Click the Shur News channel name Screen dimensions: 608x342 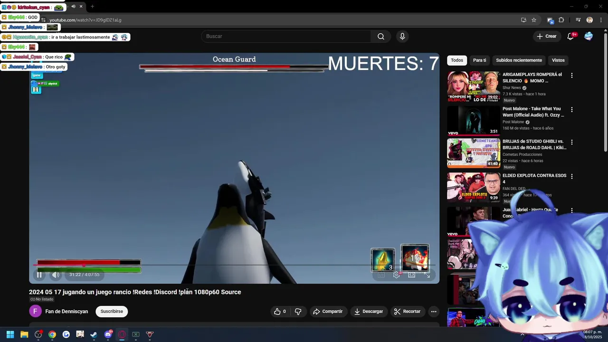[512, 88]
